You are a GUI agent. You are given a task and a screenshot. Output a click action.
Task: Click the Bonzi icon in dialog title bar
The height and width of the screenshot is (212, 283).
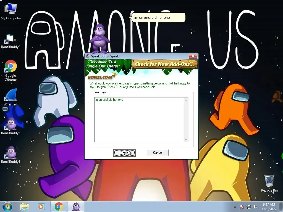(x=88, y=56)
